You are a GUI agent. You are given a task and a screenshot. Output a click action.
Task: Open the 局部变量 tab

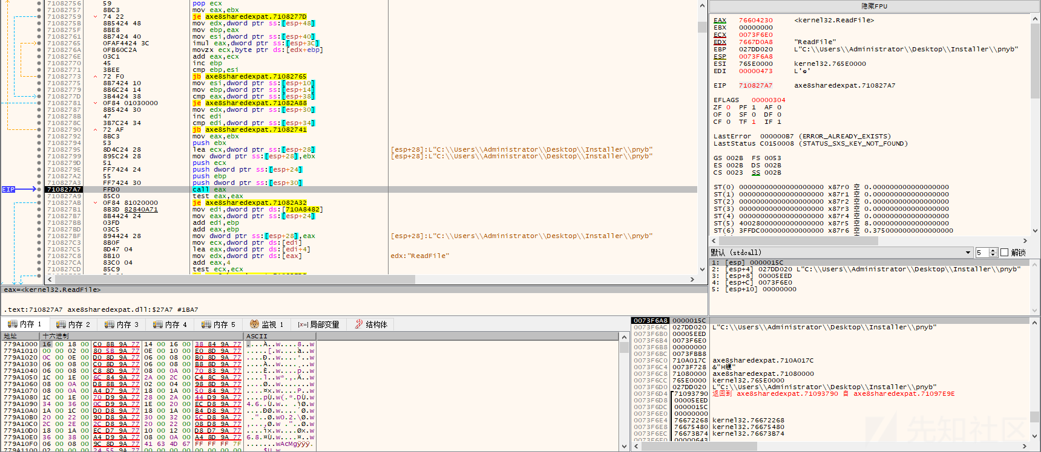click(x=319, y=324)
